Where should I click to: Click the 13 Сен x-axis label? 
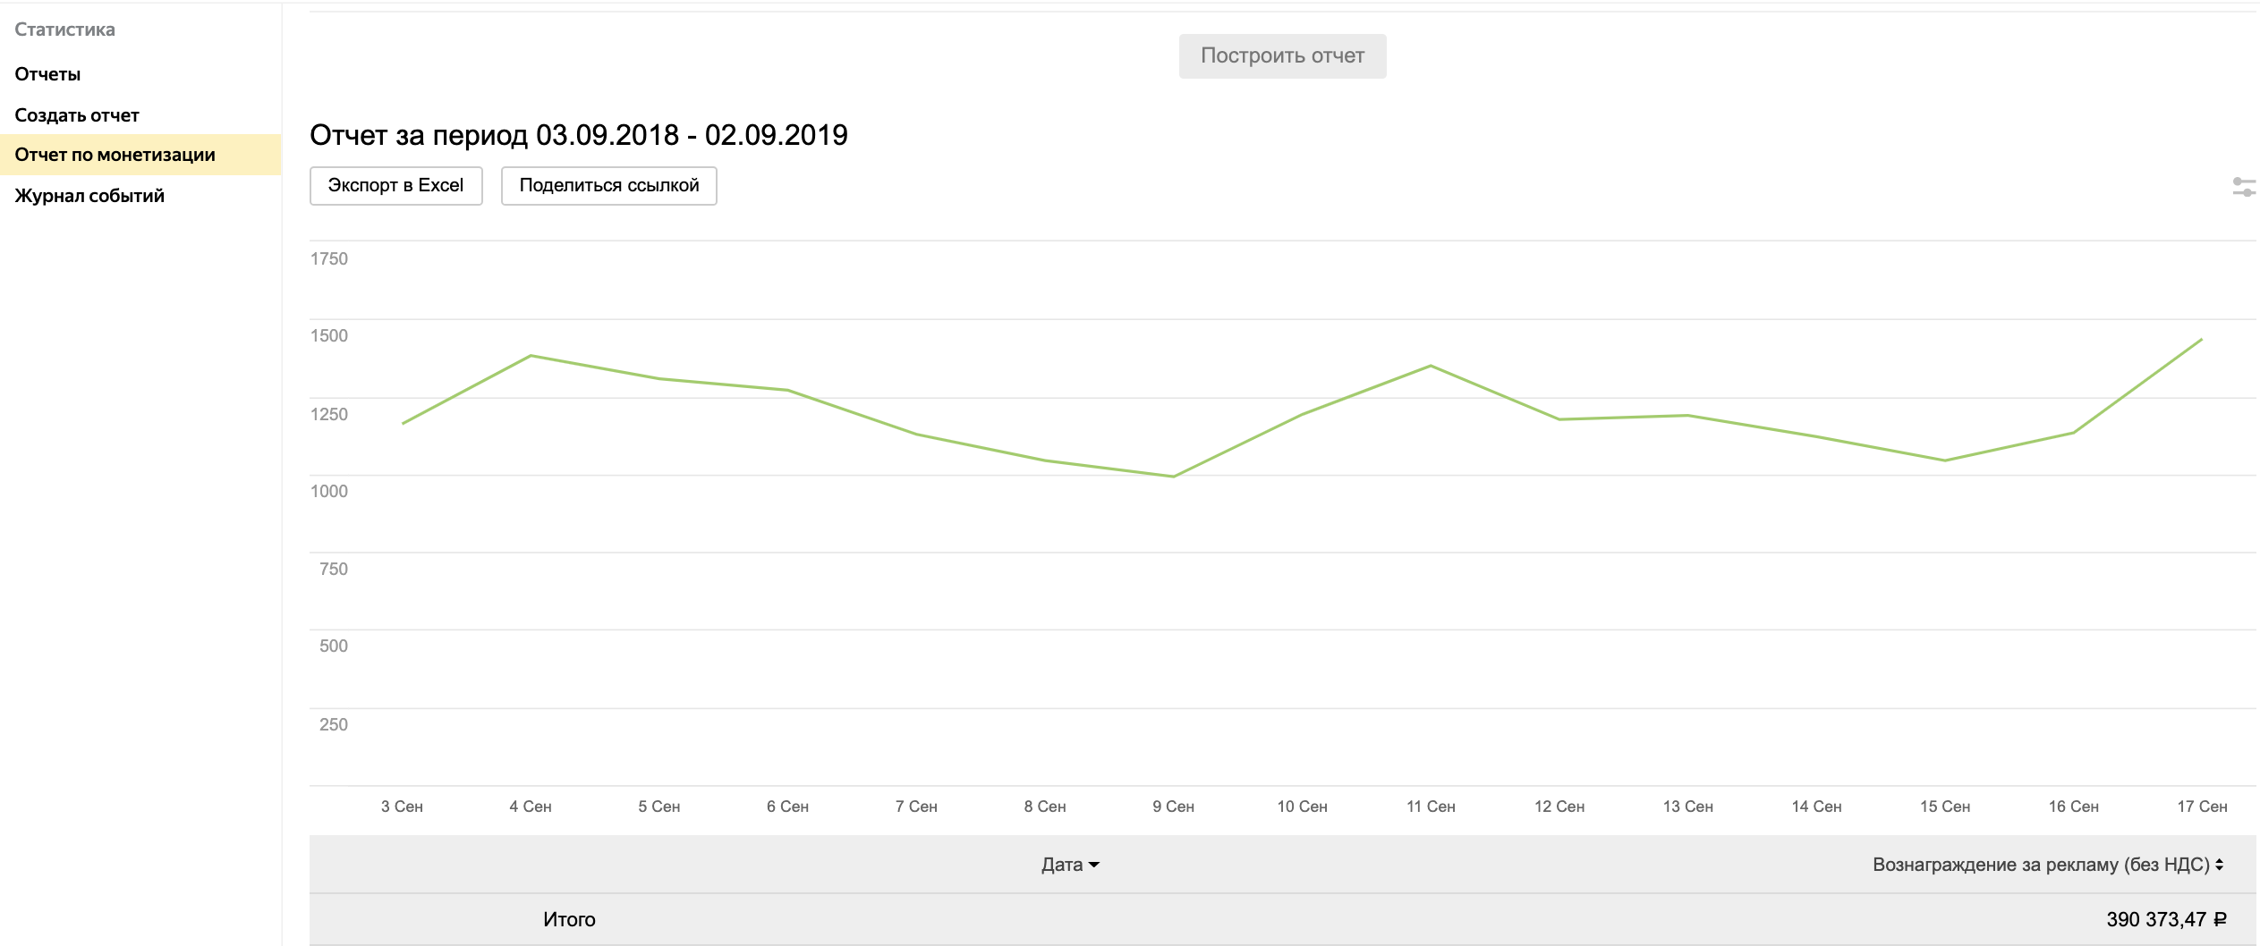pos(1687,807)
